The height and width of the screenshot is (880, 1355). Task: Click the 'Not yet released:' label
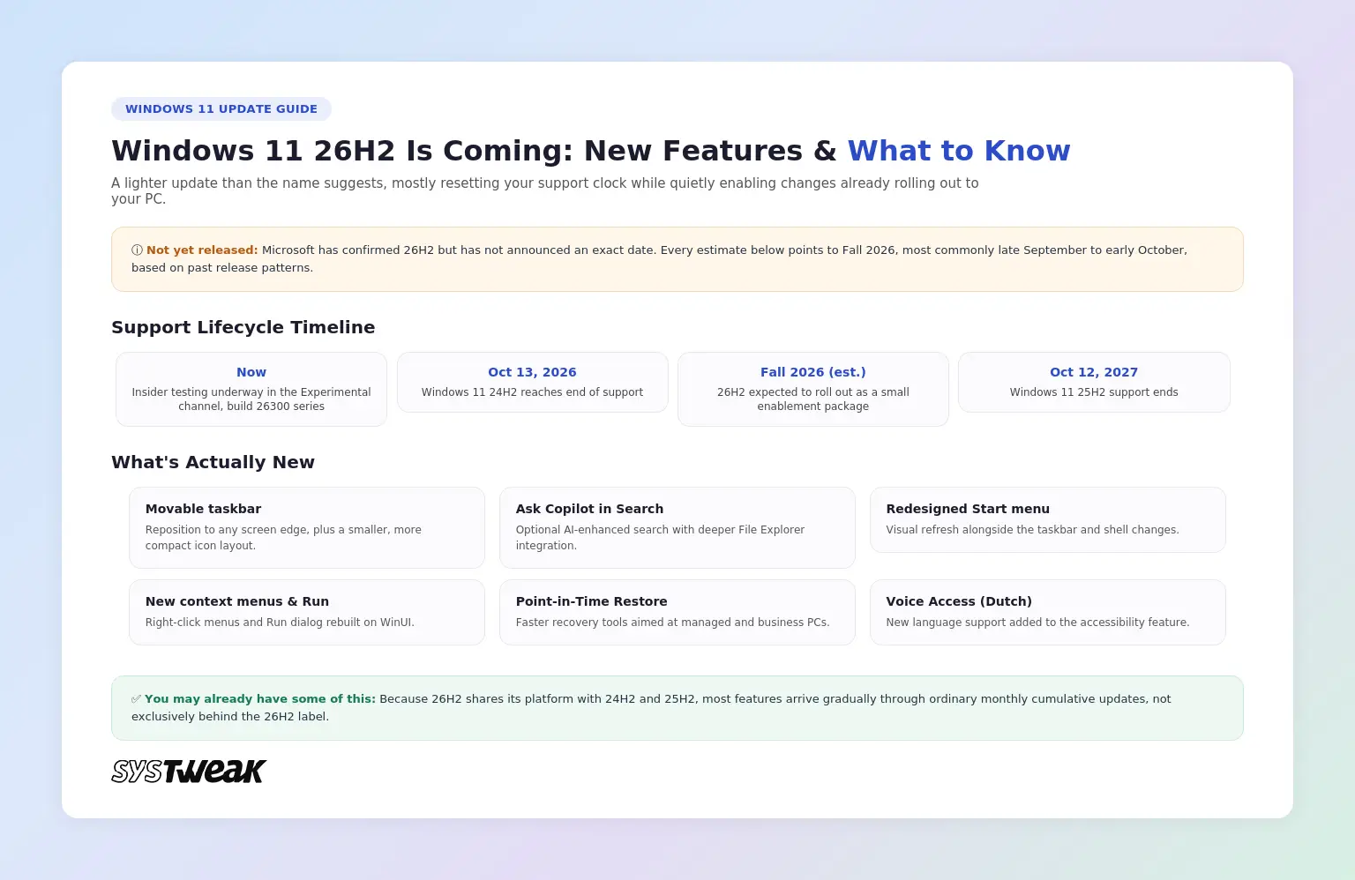(202, 250)
